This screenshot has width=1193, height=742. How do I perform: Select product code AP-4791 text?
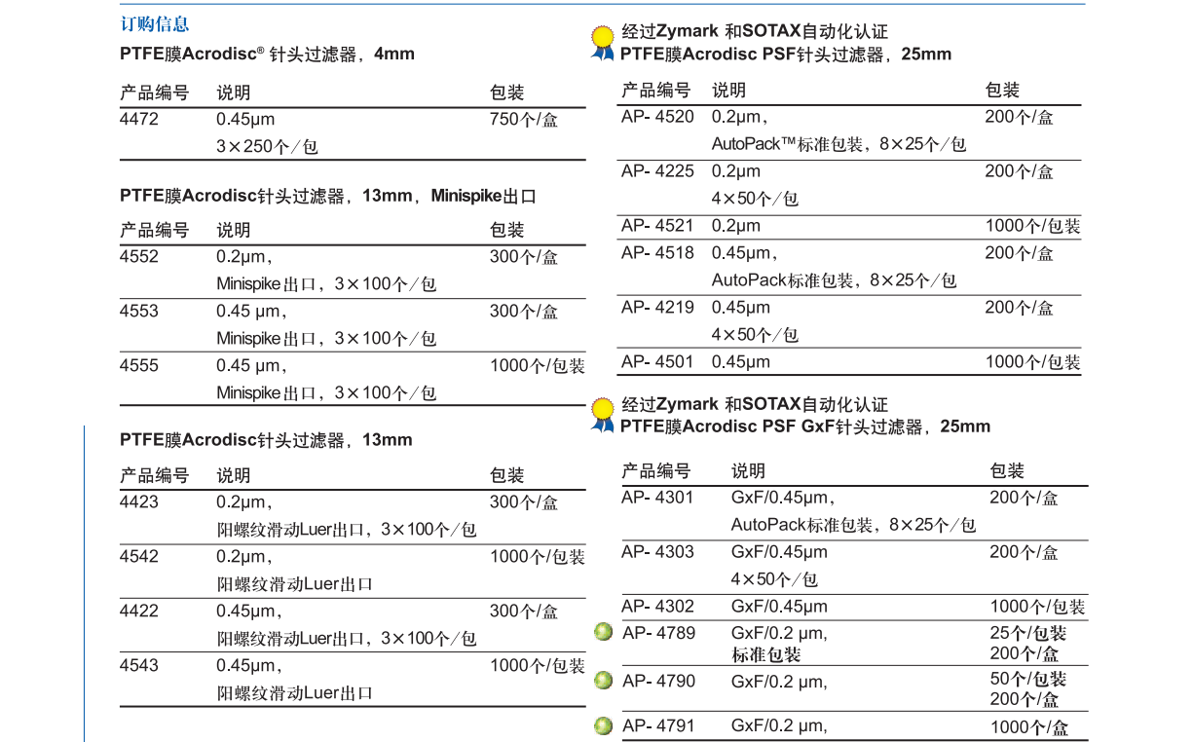(x=659, y=726)
